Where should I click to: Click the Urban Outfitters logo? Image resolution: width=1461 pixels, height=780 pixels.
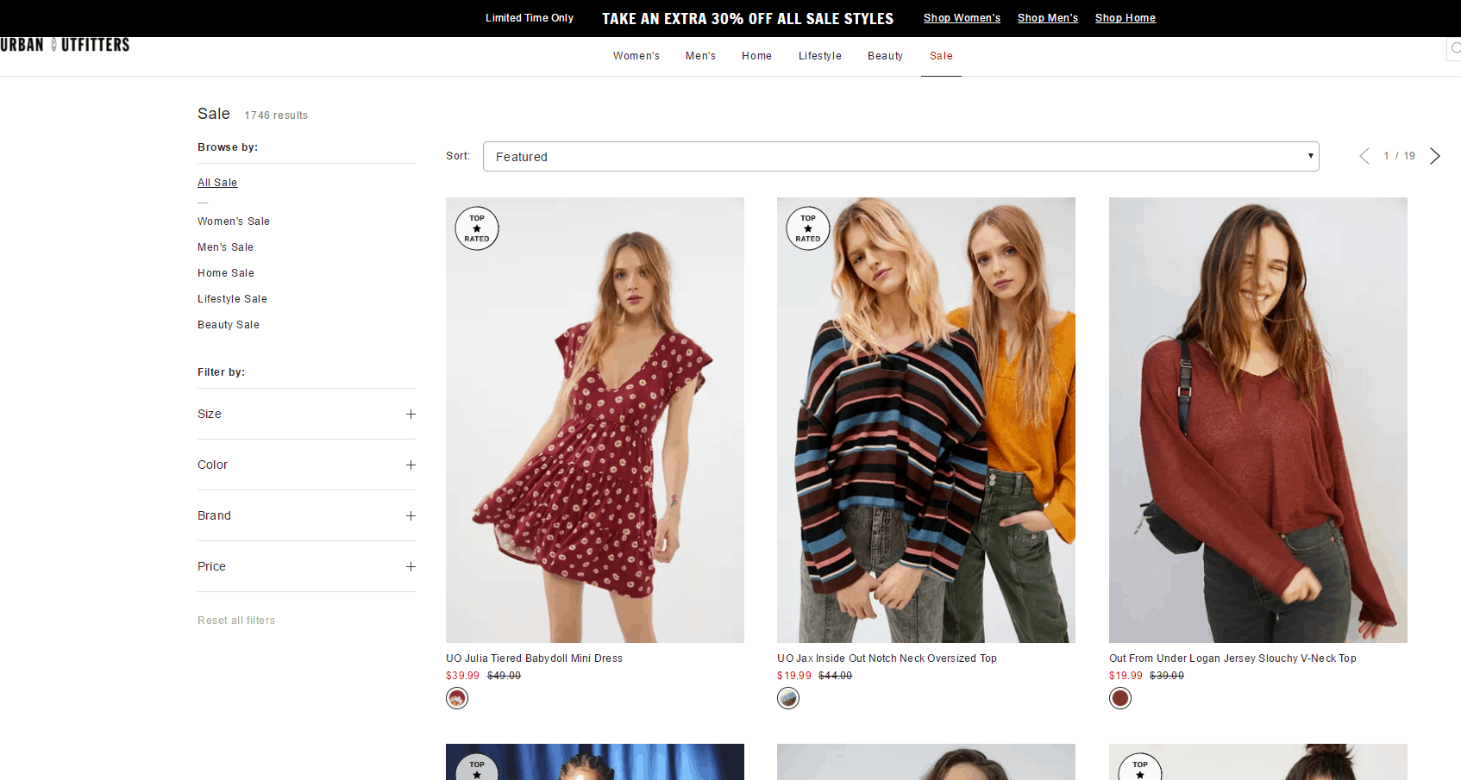[65, 45]
